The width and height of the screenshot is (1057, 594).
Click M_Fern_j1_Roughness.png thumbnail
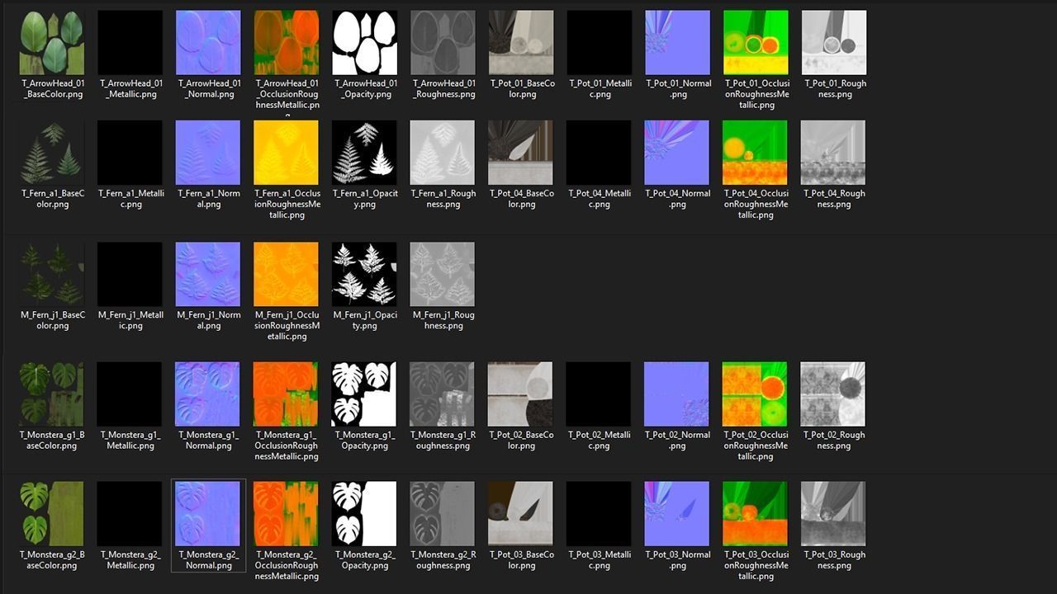point(443,274)
